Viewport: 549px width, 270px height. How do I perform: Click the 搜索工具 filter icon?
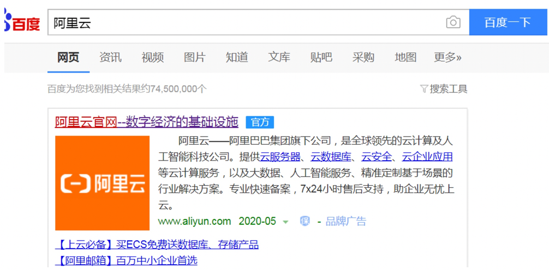[423, 89]
